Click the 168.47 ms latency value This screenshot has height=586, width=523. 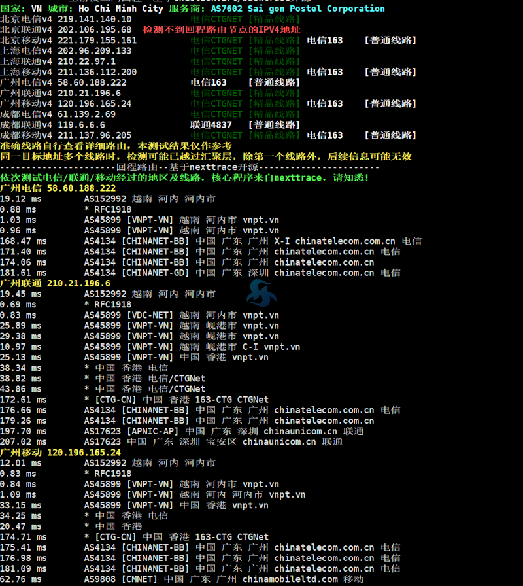click(x=23, y=241)
